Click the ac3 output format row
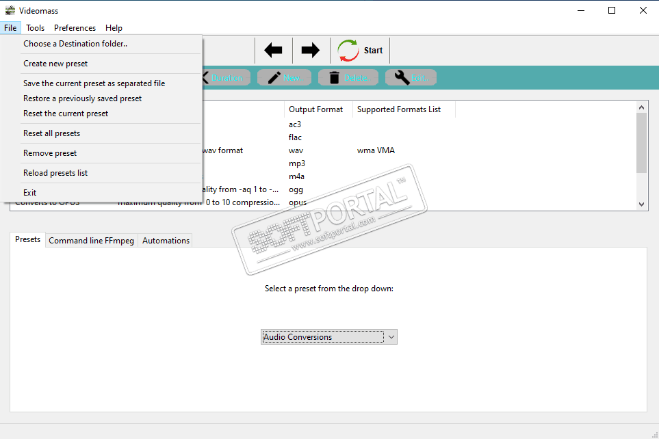The image size is (659, 439). tap(295, 124)
